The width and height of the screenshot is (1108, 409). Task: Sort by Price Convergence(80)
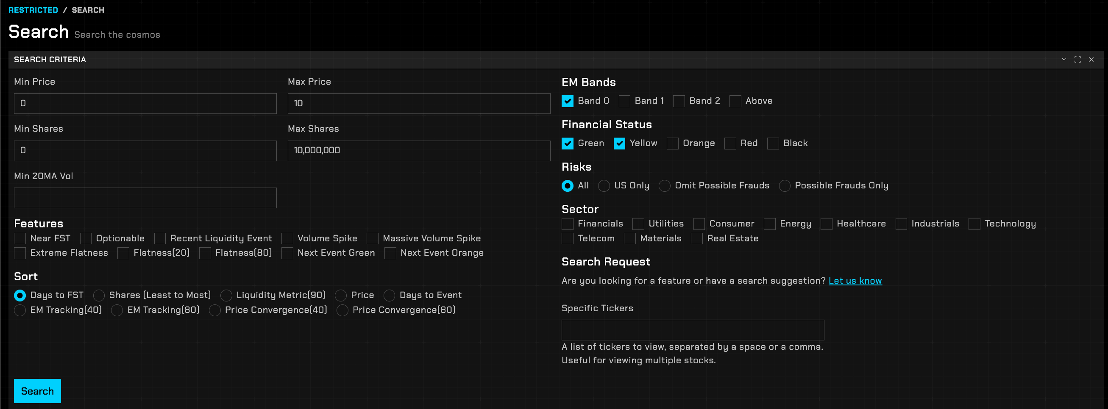(342, 310)
